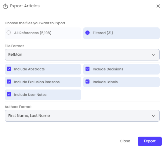Click the Include Labels option text
The height and width of the screenshot is (150, 167).
tap(105, 82)
